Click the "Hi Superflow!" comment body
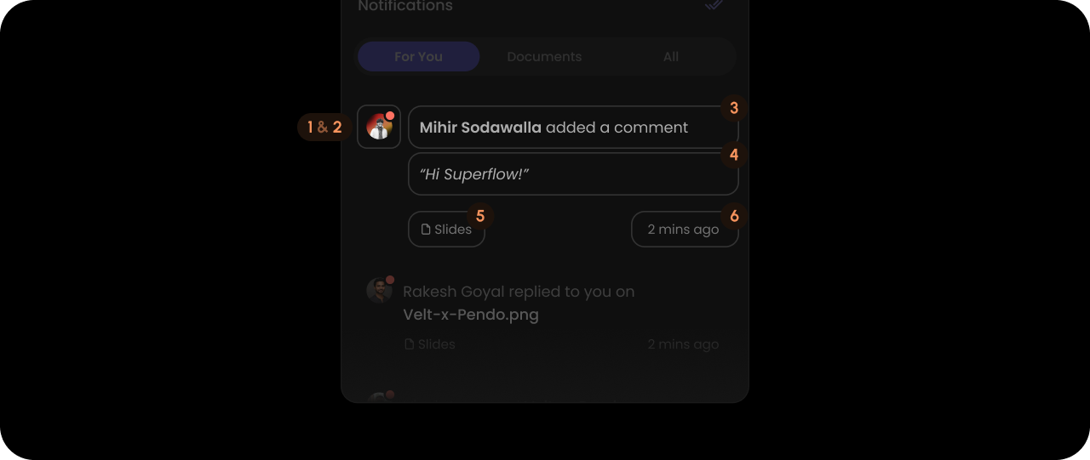1090x460 pixels. click(474, 174)
